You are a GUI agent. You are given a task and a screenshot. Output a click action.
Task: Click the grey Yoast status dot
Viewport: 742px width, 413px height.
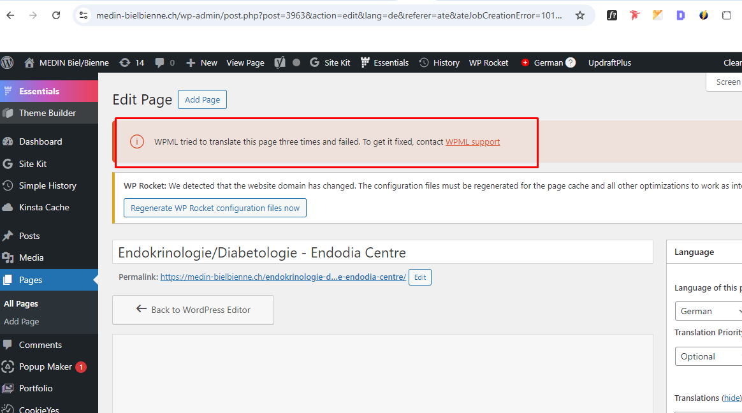(x=296, y=62)
